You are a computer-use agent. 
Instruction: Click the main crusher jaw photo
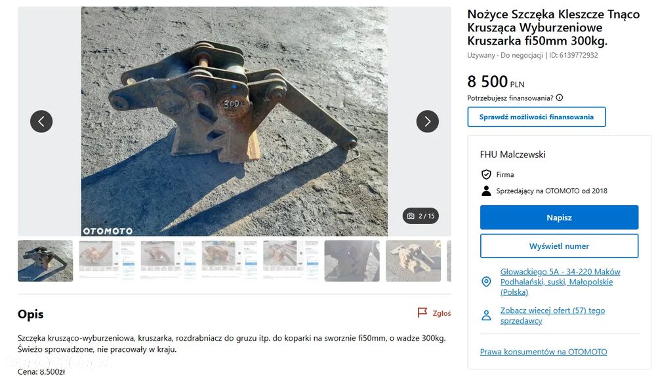click(x=234, y=121)
